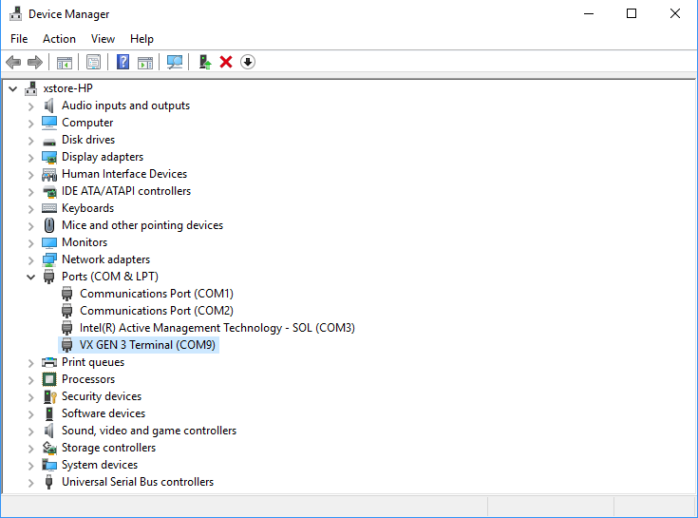Click the Show/Hide Console Tree icon
The image size is (698, 518).
click(65, 62)
